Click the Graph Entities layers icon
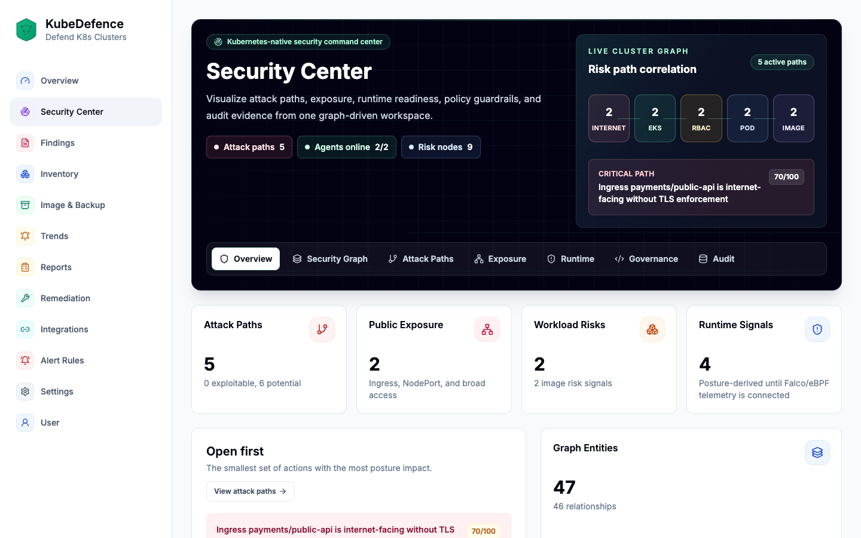 [x=817, y=453]
